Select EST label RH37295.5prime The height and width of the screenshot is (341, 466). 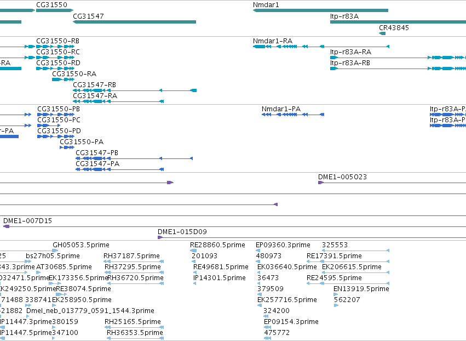(133, 267)
